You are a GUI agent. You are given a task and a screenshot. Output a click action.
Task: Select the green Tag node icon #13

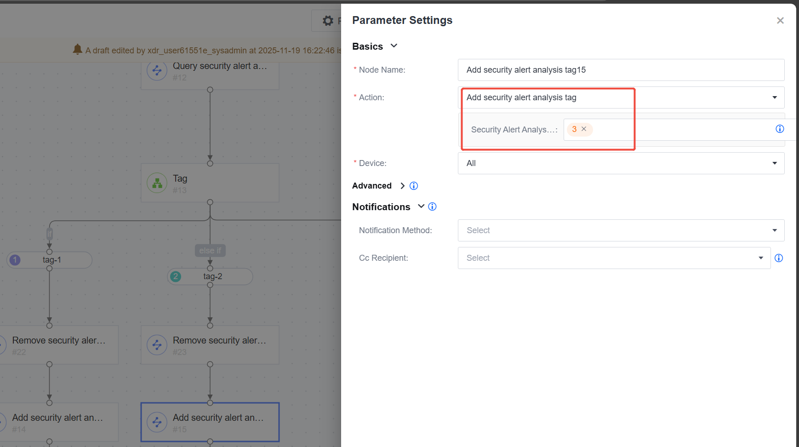click(x=157, y=183)
